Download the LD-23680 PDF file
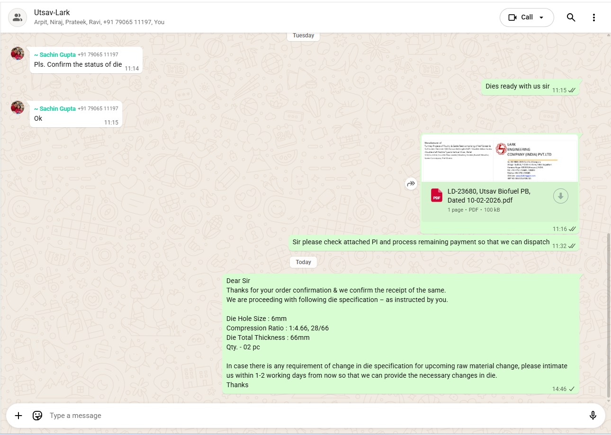This screenshot has width=611, height=435. click(560, 195)
